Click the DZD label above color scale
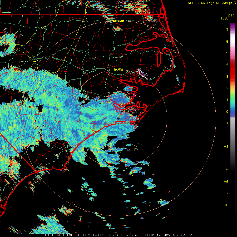This screenshot has width=237, height=237. pyautogui.click(x=231, y=16)
